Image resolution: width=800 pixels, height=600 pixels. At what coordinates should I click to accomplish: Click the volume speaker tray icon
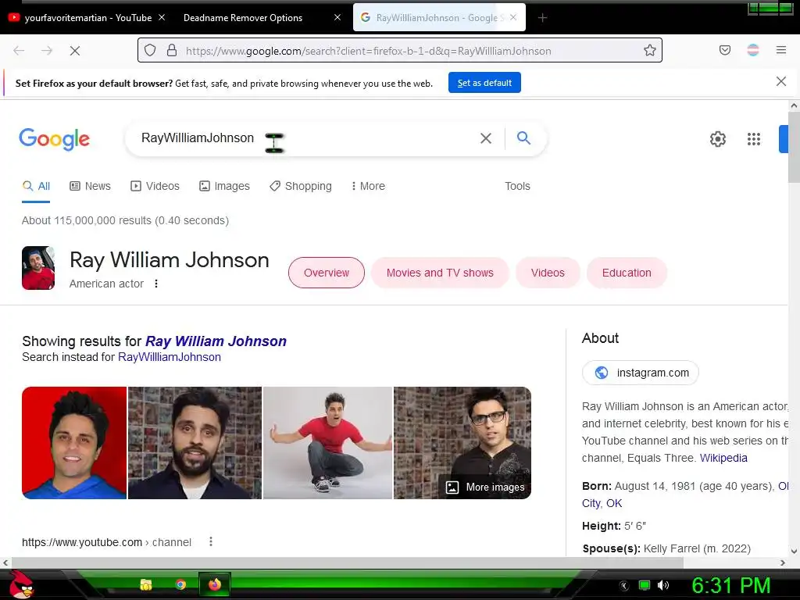(x=663, y=585)
